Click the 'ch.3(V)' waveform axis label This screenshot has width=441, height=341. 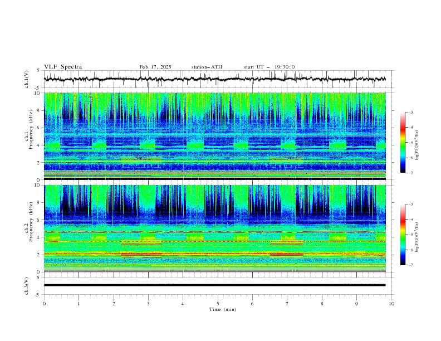pyautogui.click(x=27, y=286)
